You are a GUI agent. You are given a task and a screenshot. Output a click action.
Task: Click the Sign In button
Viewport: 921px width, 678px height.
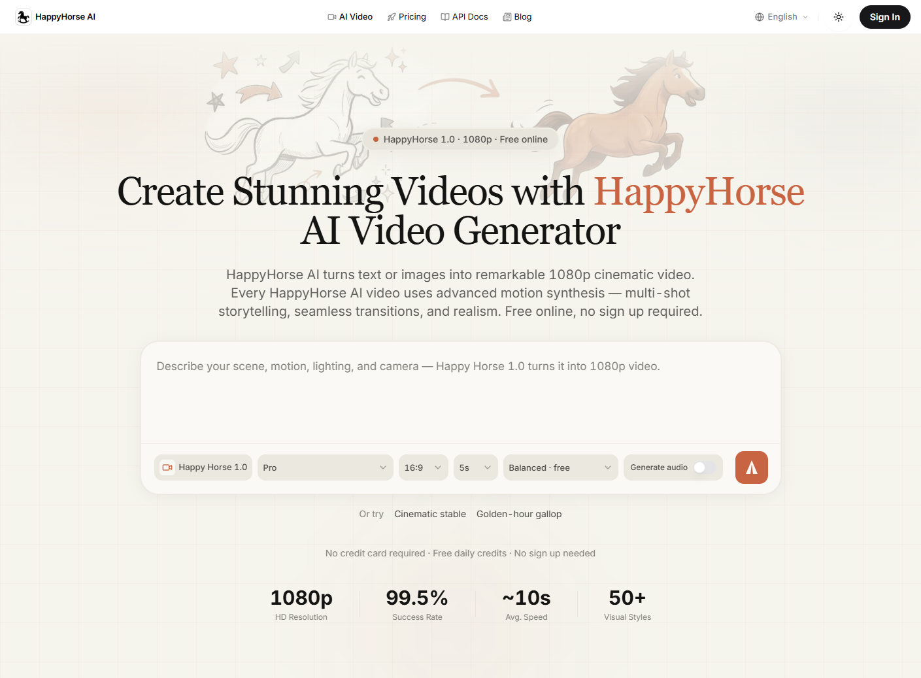[884, 17]
